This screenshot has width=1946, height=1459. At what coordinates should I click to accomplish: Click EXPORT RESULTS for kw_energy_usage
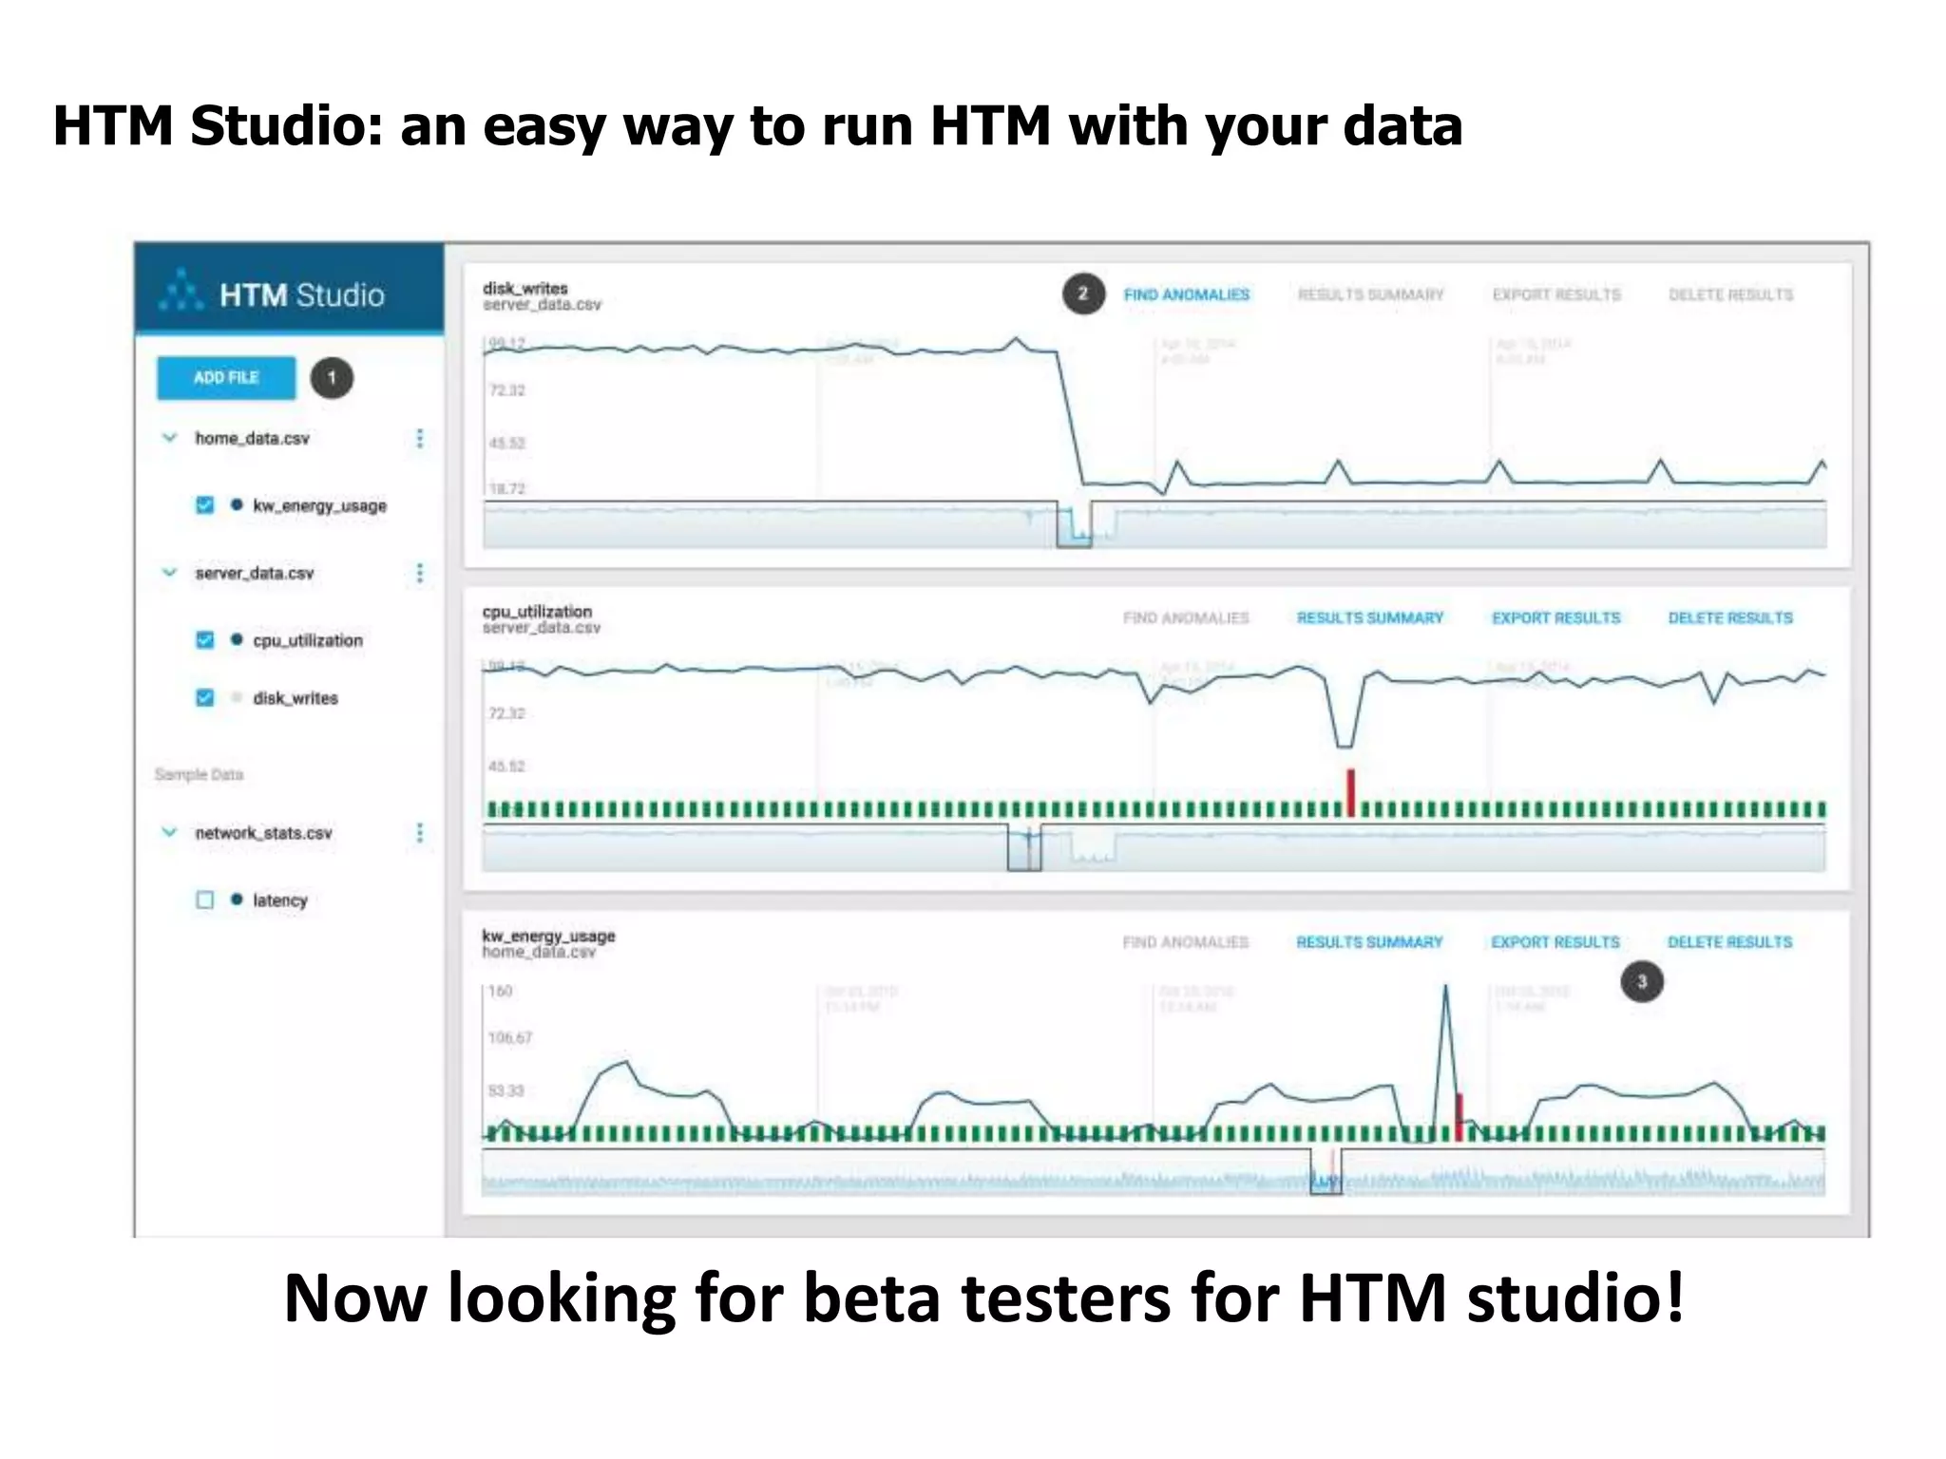tap(1556, 941)
